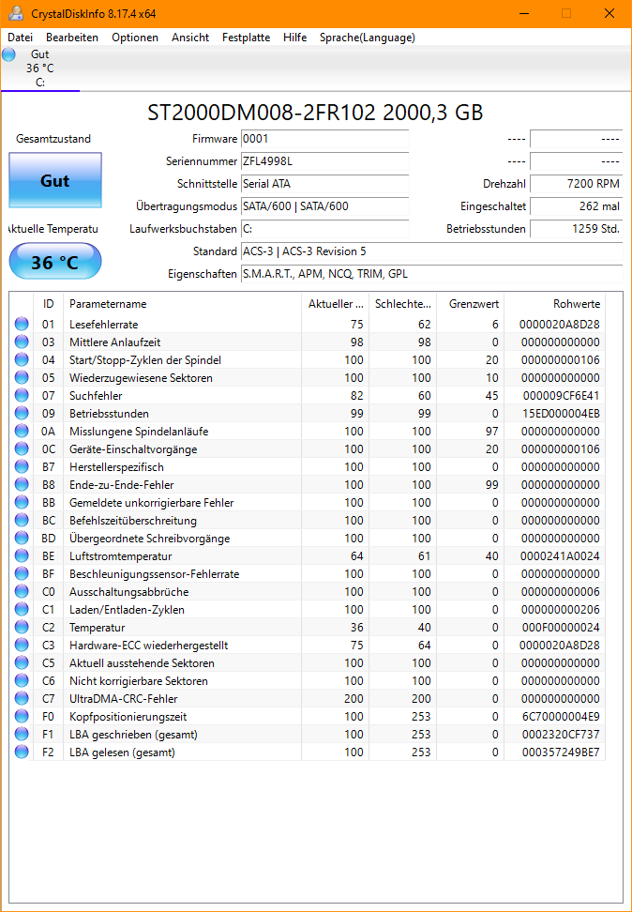Open the Datei menu
The width and height of the screenshot is (632, 912).
[x=21, y=38]
